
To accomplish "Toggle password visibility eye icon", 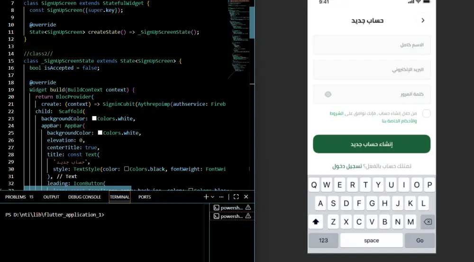I will (328, 94).
